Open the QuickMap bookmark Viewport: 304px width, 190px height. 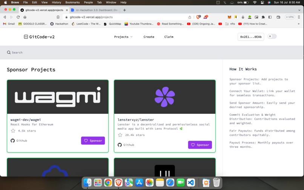[112, 24]
